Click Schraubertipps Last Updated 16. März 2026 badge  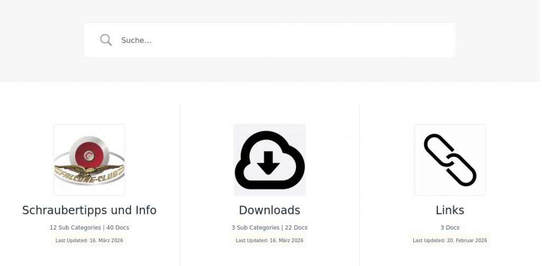pyautogui.click(x=89, y=241)
